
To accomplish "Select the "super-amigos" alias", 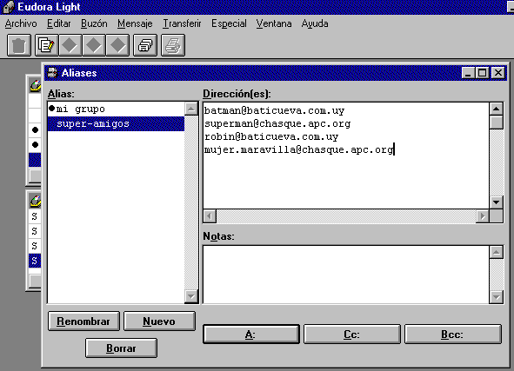I will pos(116,123).
